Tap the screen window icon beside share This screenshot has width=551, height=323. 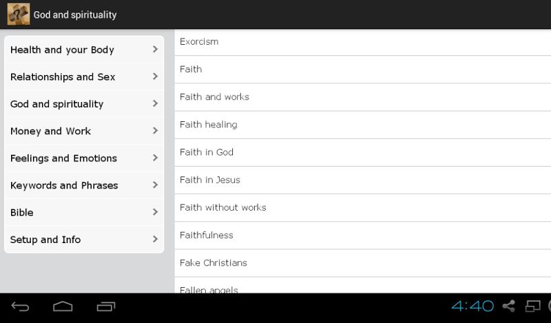(x=532, y=306)
